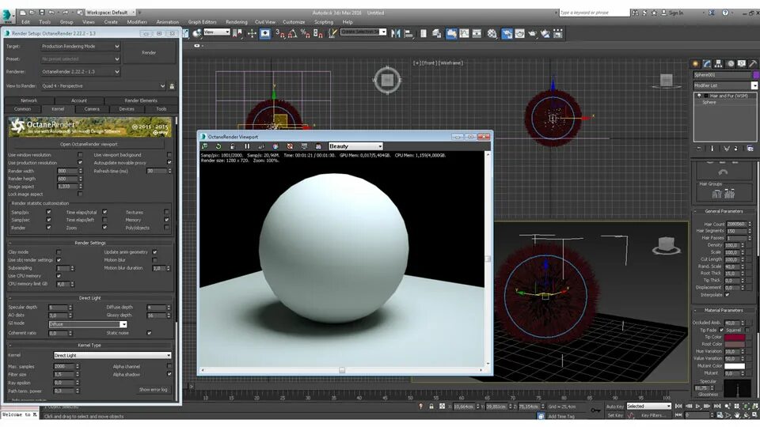This screenshot has width=760, height=427.
Task: Click the Auto Key button
Action: [614, 406]
